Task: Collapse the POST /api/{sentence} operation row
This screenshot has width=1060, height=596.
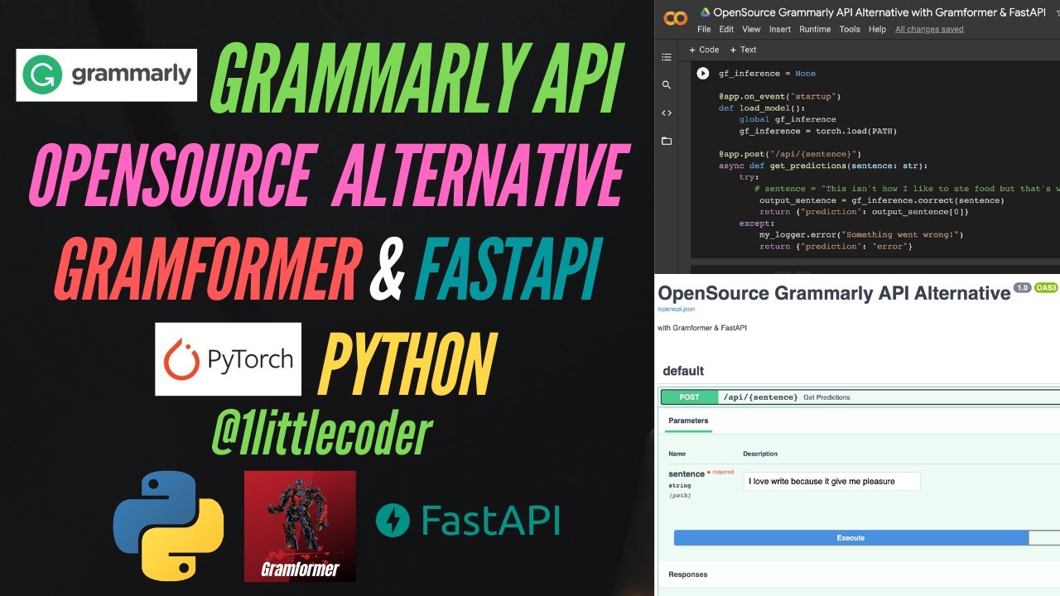Action: (860, 397)
